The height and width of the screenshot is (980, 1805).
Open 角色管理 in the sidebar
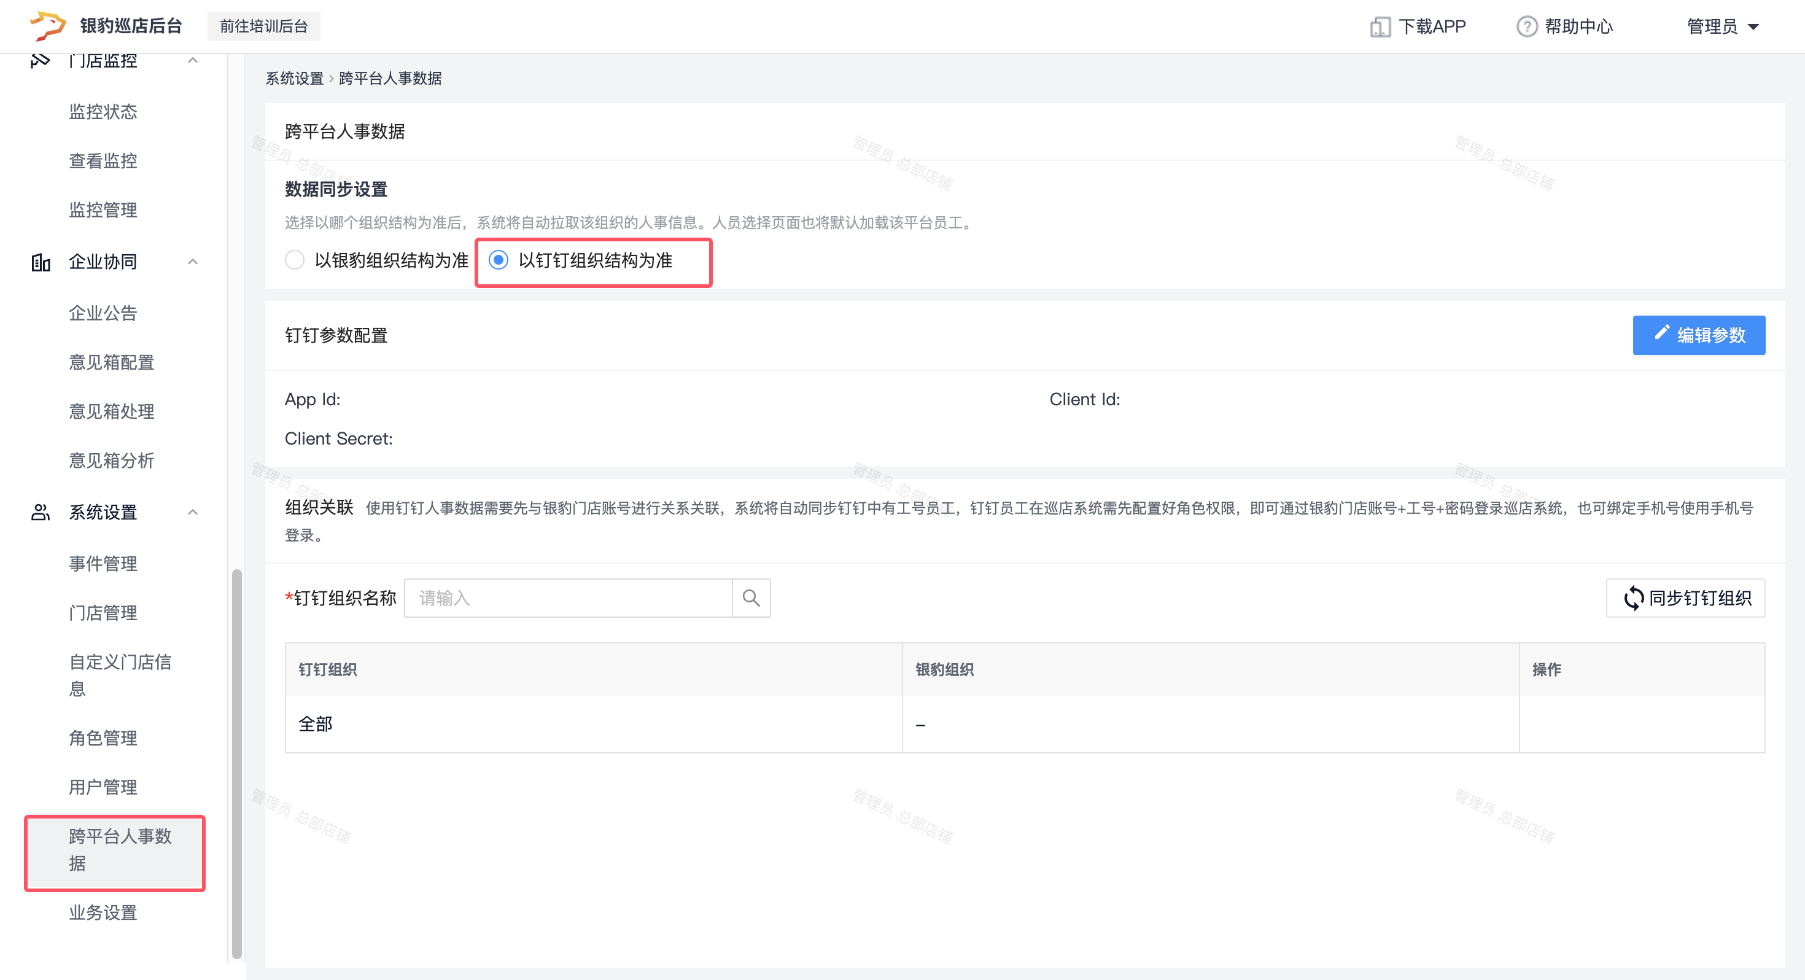[103, 737]
